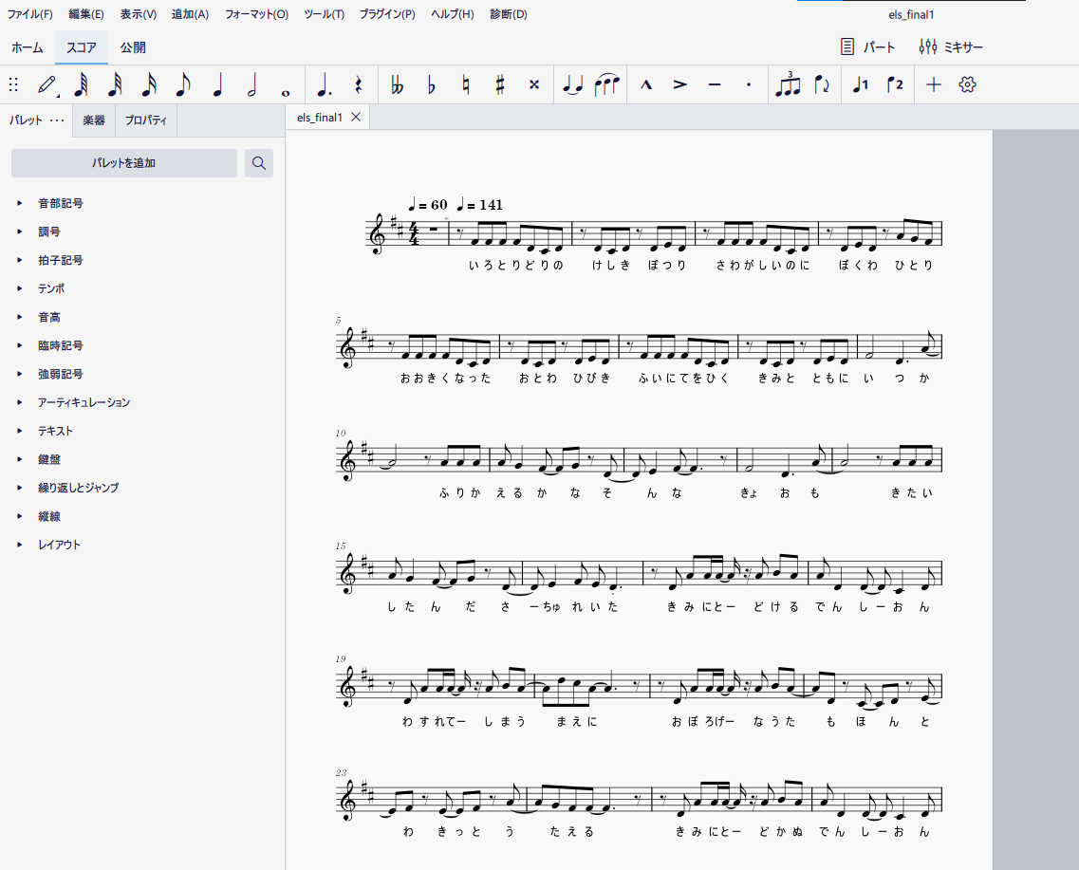Select the half note duration

point(251,85)
